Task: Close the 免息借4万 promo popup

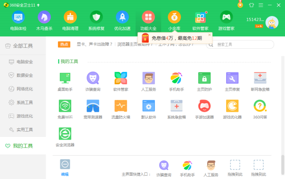Action: (x=209, y=35)
